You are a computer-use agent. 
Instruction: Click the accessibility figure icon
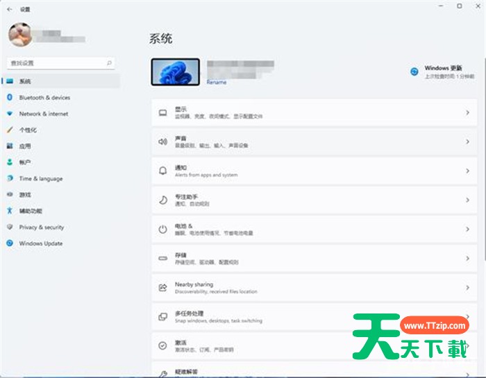click(10, 211)
